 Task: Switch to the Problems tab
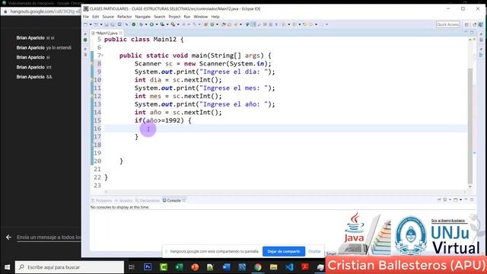click(x=101, y=201)
